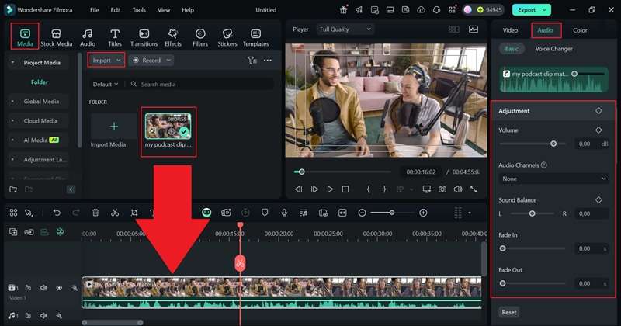Lock the Video 1 track

coord(28,288)
